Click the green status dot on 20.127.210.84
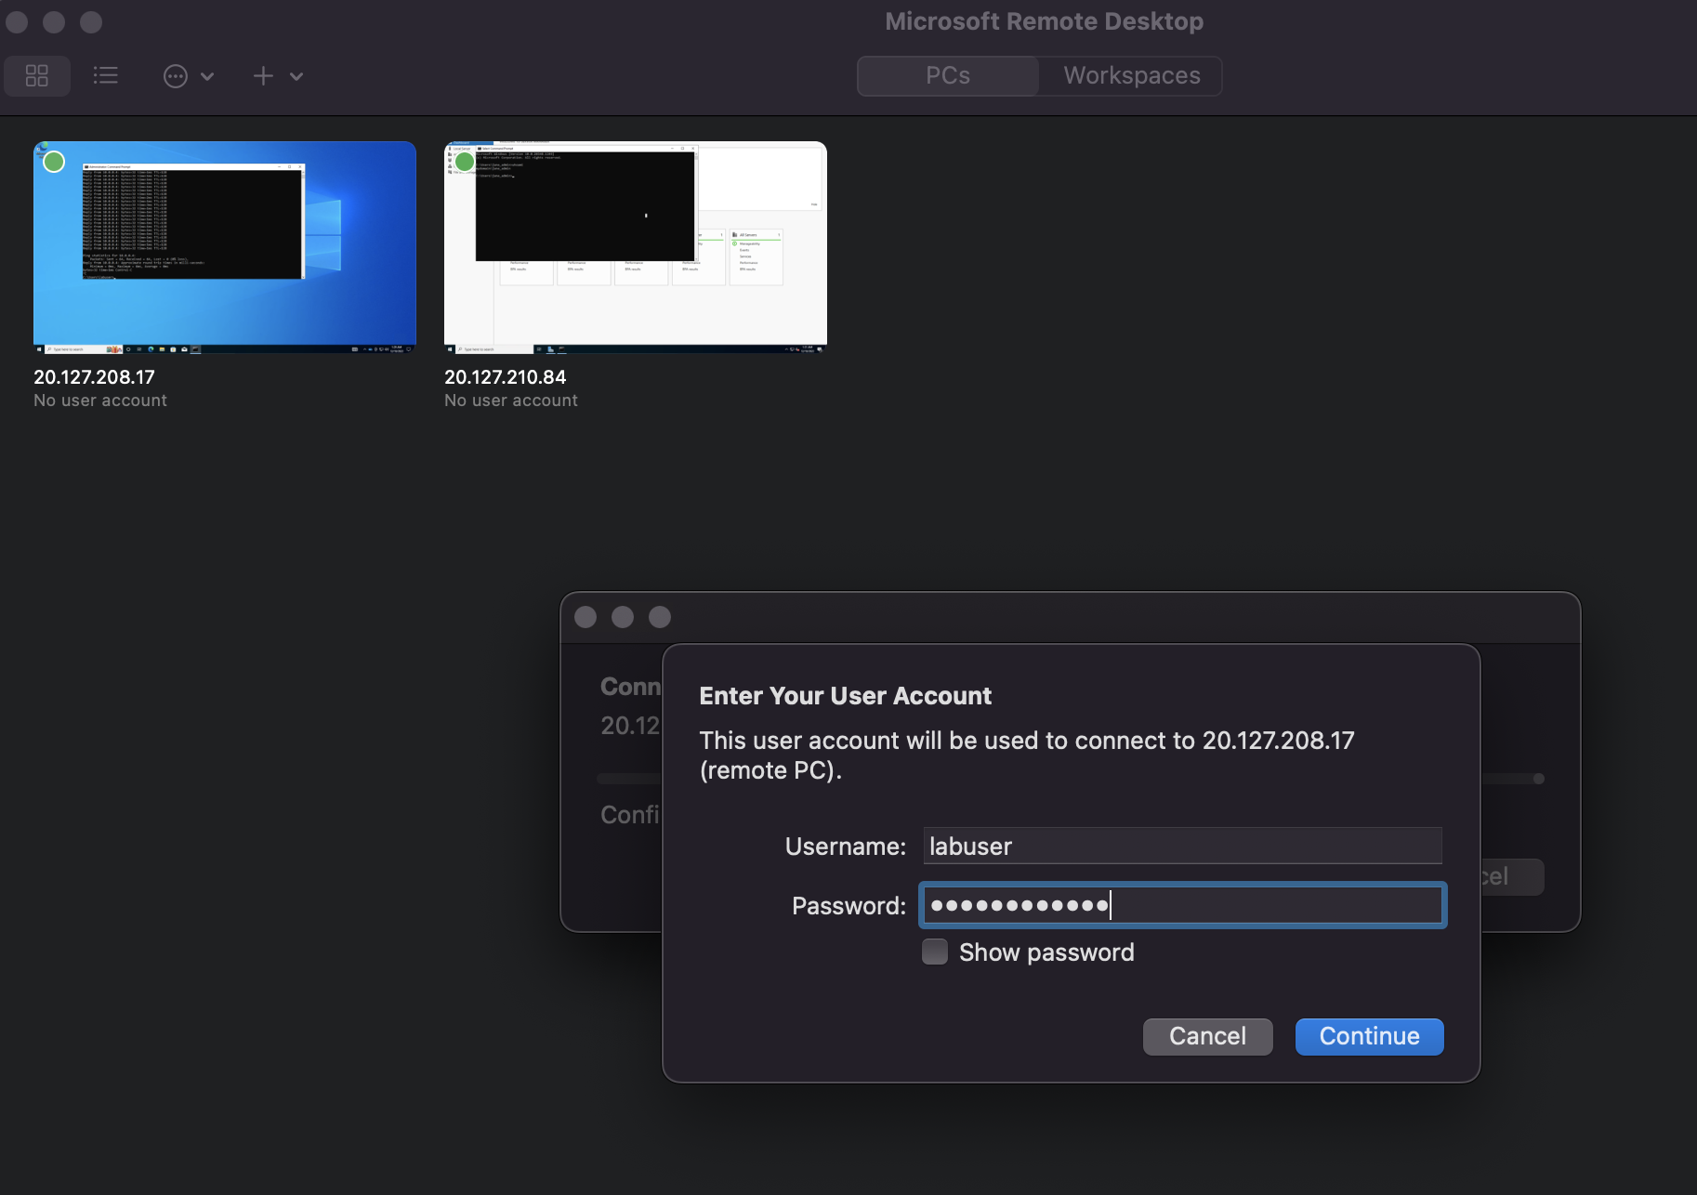1697x1195 pixels. tap(465, 162)
